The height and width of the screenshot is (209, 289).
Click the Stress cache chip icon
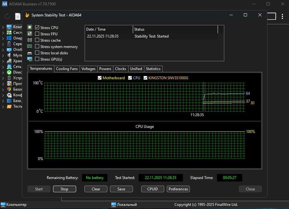(x=29, y=40)
